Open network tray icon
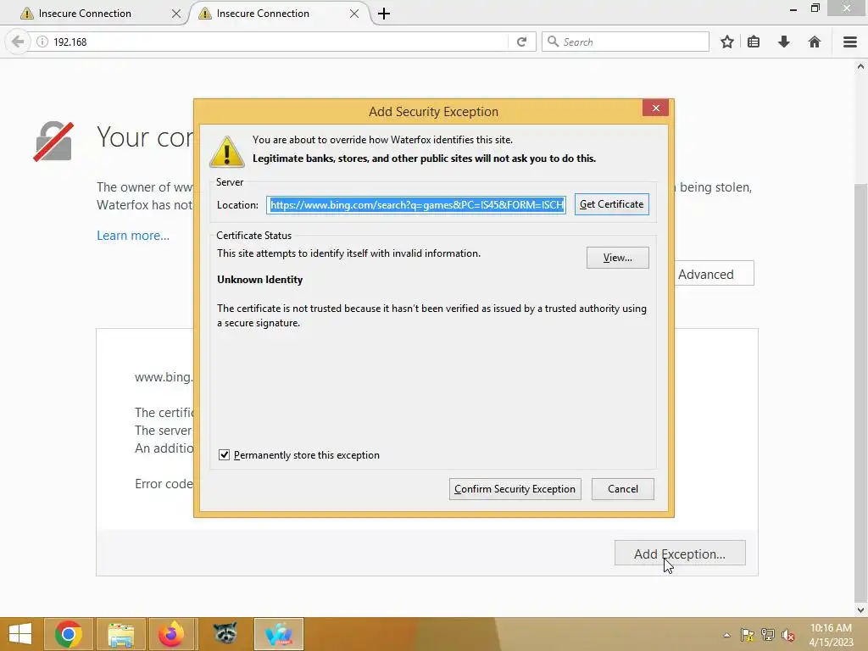This screenshot has height=651, width=868. [768, 635]
